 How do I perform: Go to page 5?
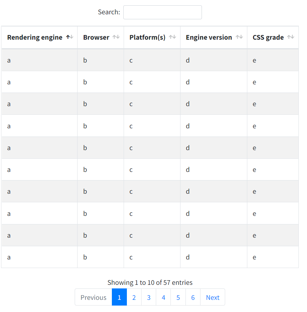(178, 297)
